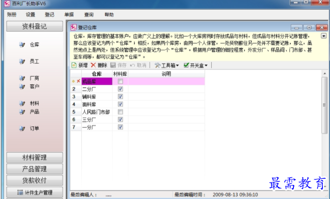Click the 仓库 link in sidebar

pos(35,44)
